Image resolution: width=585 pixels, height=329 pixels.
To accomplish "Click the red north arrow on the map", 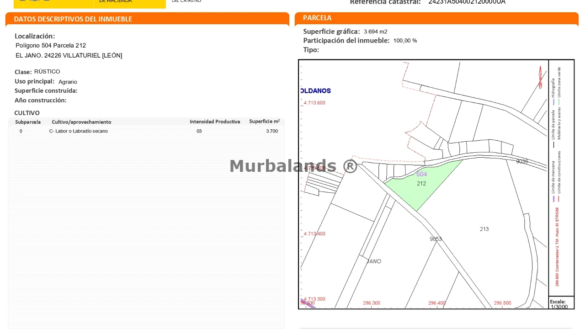I will (540, 77).
